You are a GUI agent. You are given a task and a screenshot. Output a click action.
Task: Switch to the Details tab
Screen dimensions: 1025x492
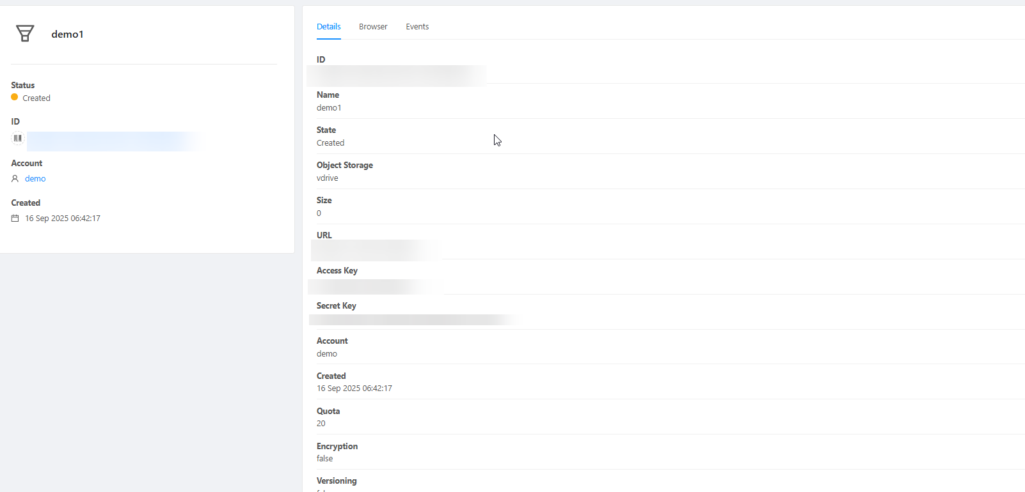click(328, 27)
